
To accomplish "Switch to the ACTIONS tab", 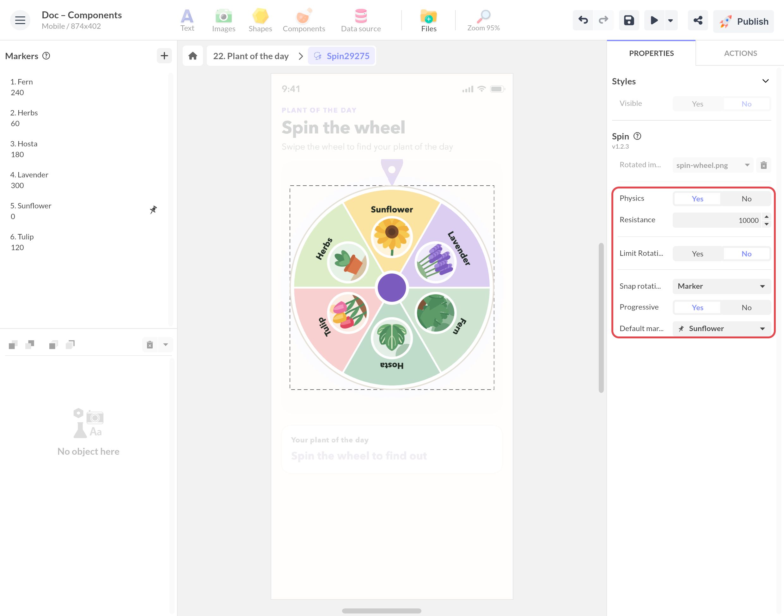I will pos(740,53).
